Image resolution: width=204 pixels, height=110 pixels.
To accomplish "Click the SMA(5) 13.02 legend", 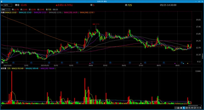I will tap(11, 13).
